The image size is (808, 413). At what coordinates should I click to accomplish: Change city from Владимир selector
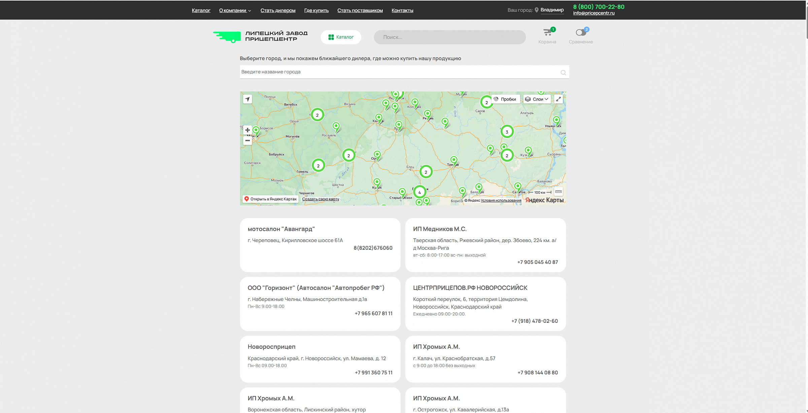(552, 10)
